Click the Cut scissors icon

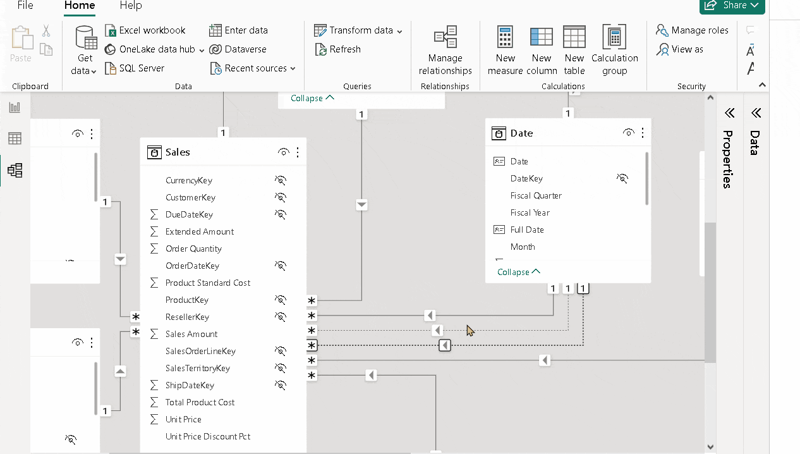coord(46,30)
